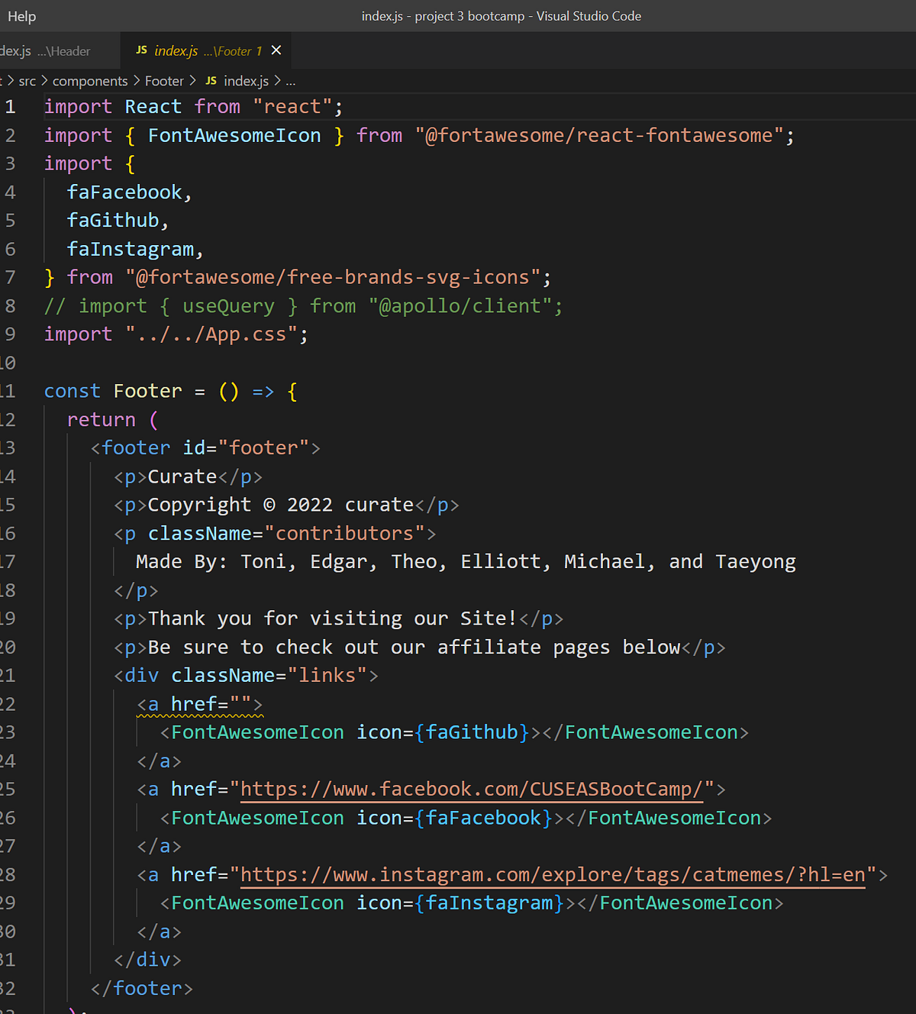Open the src breadcrumb dropdown
Screen dimensions: 916x1014
pyautogui.click(x=27, y=80)
